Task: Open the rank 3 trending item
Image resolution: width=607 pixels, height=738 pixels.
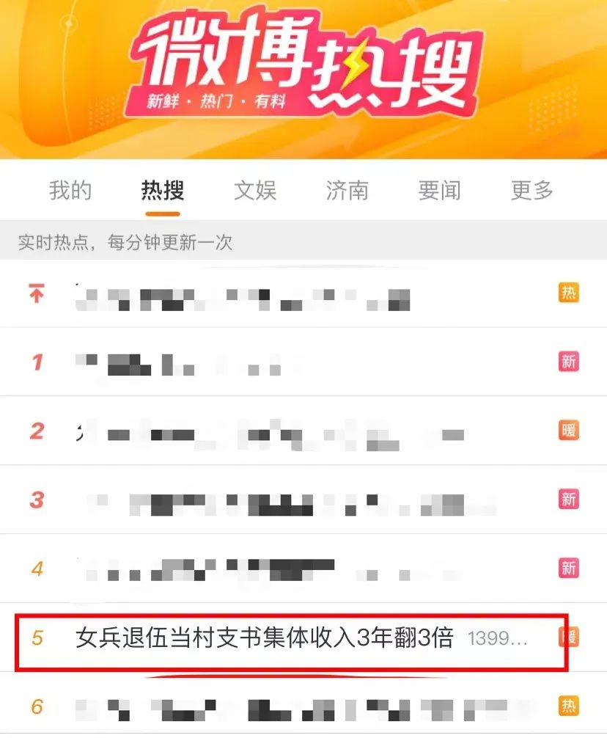Action: click(x=303, y=499)
